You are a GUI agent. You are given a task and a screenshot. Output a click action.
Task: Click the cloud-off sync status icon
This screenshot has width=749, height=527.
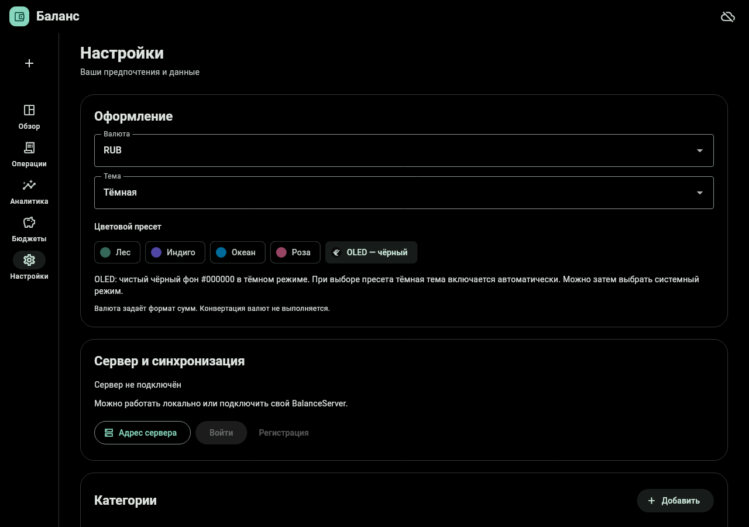point(727,16)
